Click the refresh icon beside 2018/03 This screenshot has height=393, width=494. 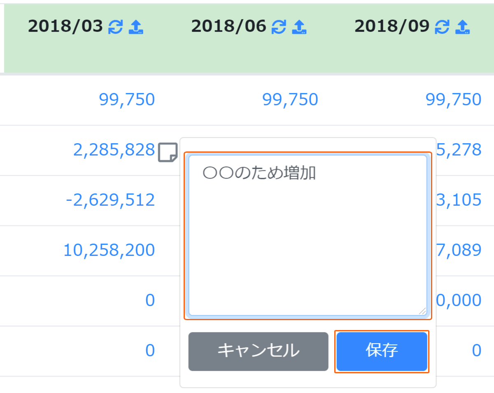click(115, 27)
